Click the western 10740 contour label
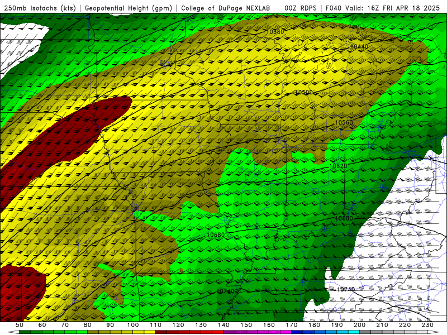Image resolution: width=447 pixels, height=335 pixels. (226, 291)
